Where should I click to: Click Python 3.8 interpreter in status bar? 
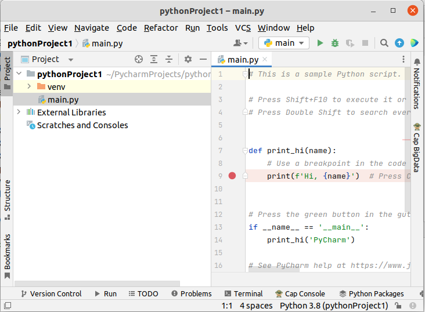click(333, 306)
